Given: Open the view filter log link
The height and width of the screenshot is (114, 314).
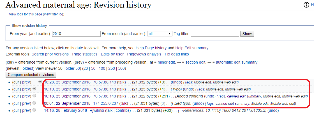Looking at the screenshot, I should 54,14.
